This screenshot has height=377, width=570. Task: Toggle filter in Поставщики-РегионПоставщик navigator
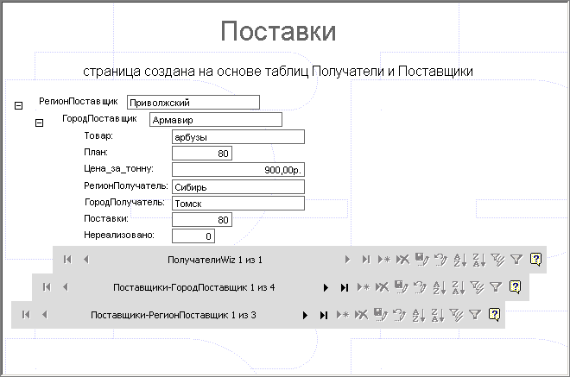475,315
